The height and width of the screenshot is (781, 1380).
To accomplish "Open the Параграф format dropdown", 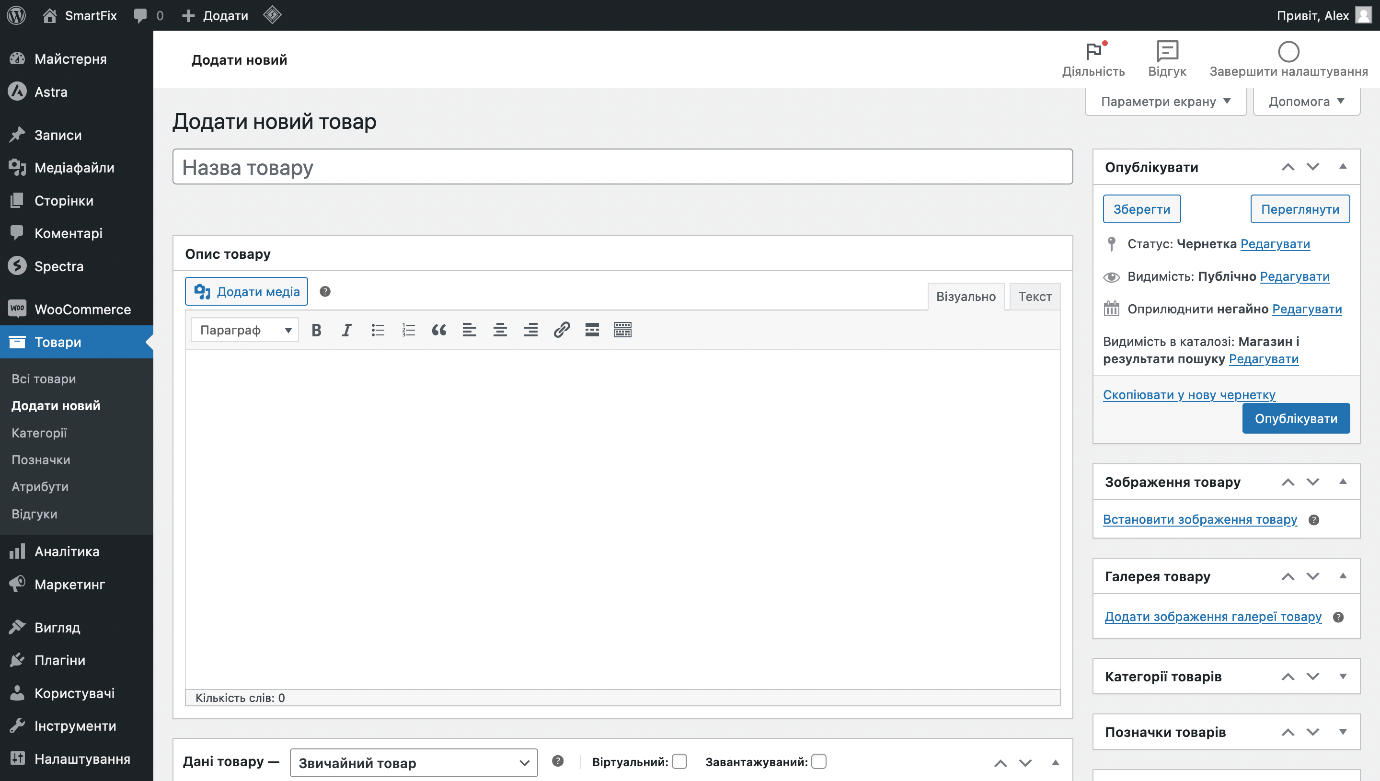I will (x=244, y=330).
